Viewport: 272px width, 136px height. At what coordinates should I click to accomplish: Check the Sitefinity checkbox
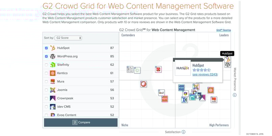coord(46,65)
